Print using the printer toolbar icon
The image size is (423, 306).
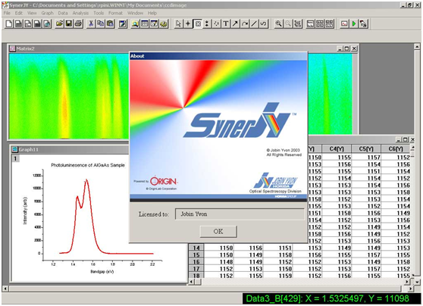pos(78,24)
